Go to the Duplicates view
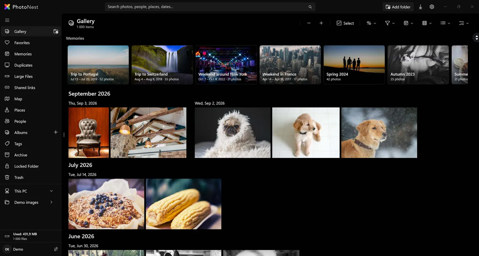The height and width of the screenshot is (256, 479). pos(31,65)
